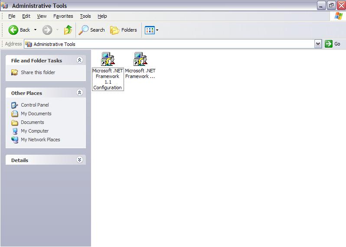Click the Details header text

20,160
